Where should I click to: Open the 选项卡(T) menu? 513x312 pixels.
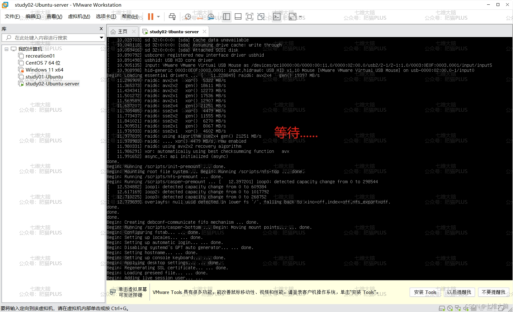pos(106,16)
